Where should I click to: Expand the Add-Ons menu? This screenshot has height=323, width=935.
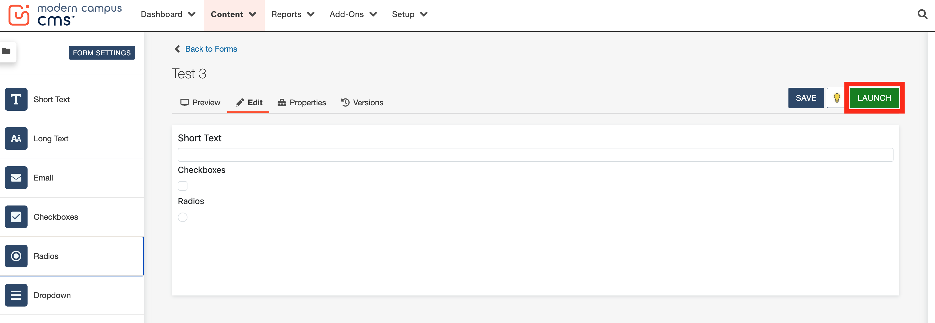pyautogui.click(x=352, y=14)
